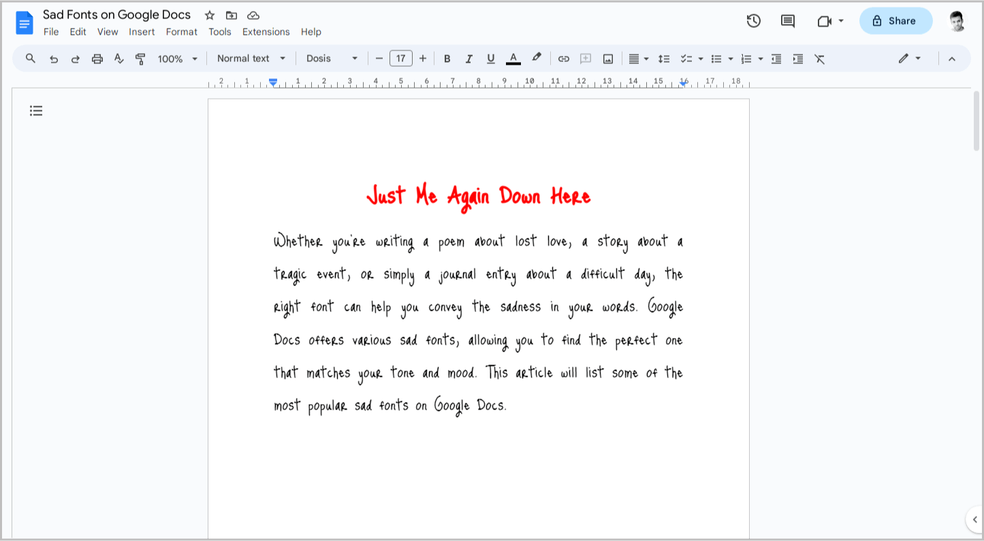Expand the checklist options arrow
The image size is (984, 541).
tap(701, 59)
